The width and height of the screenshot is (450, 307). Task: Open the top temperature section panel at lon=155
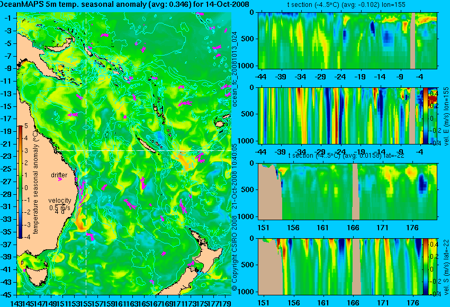(347, 40)
